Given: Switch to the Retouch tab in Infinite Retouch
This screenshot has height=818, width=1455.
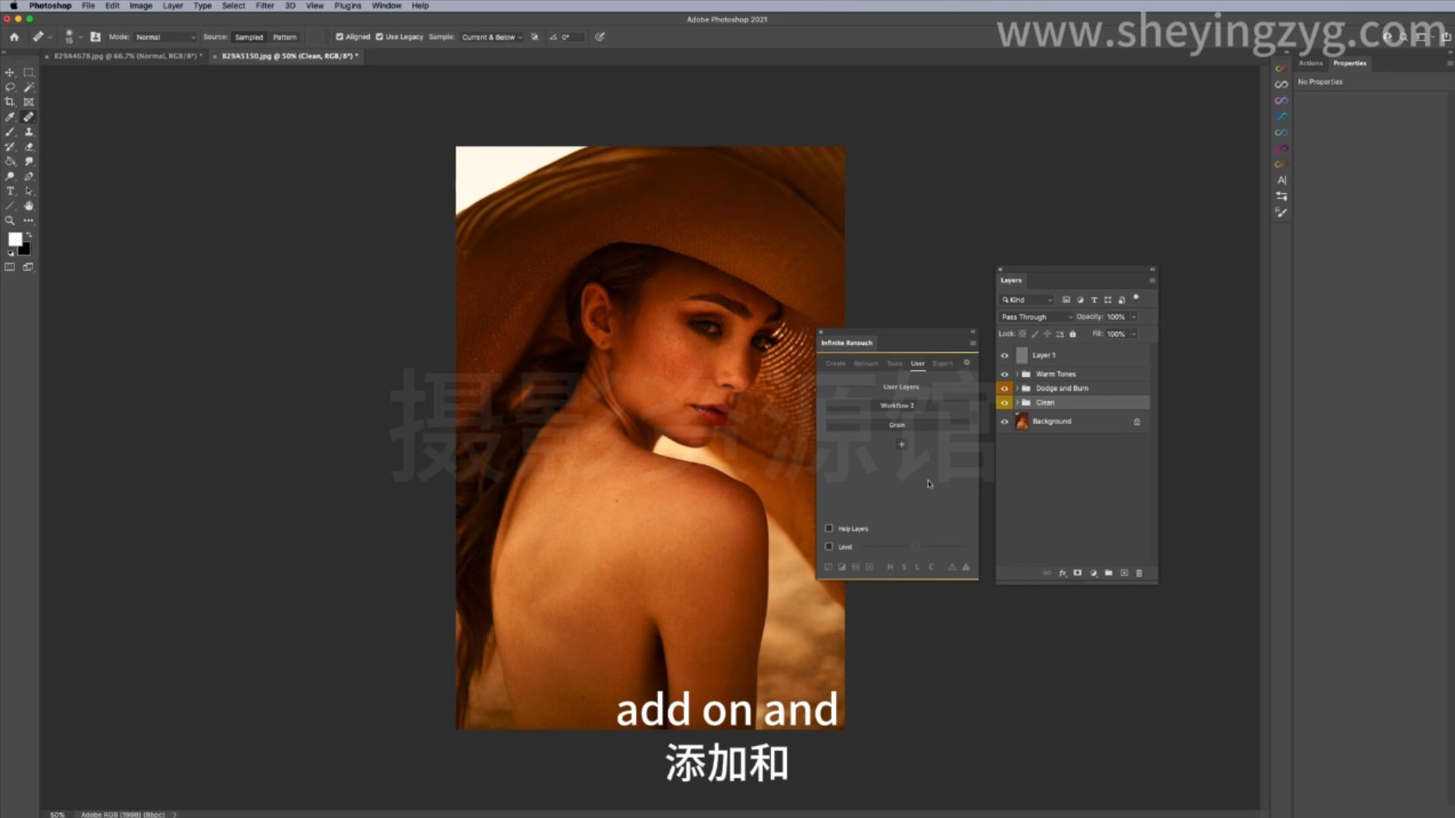Looking at the screenshot, I should tap(865, 364).
